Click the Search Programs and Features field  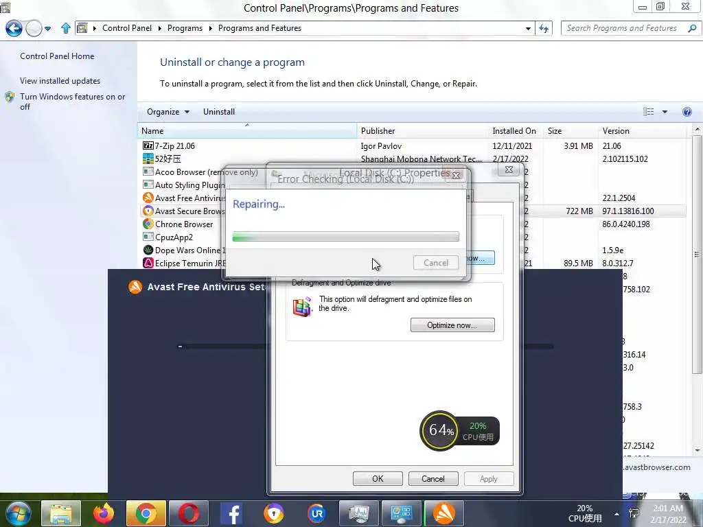tap(623, 28)
